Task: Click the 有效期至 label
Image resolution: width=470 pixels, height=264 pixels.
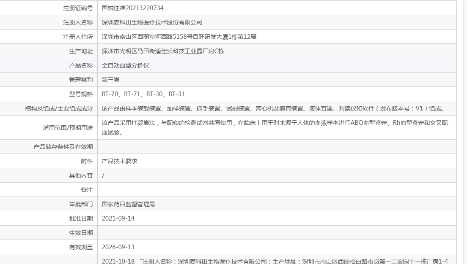Action: pos(81,247)
